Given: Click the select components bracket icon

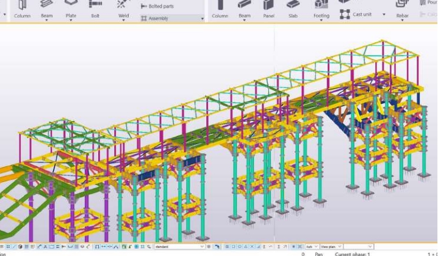Looking at the screenshot, I should [x=97, y=247].
